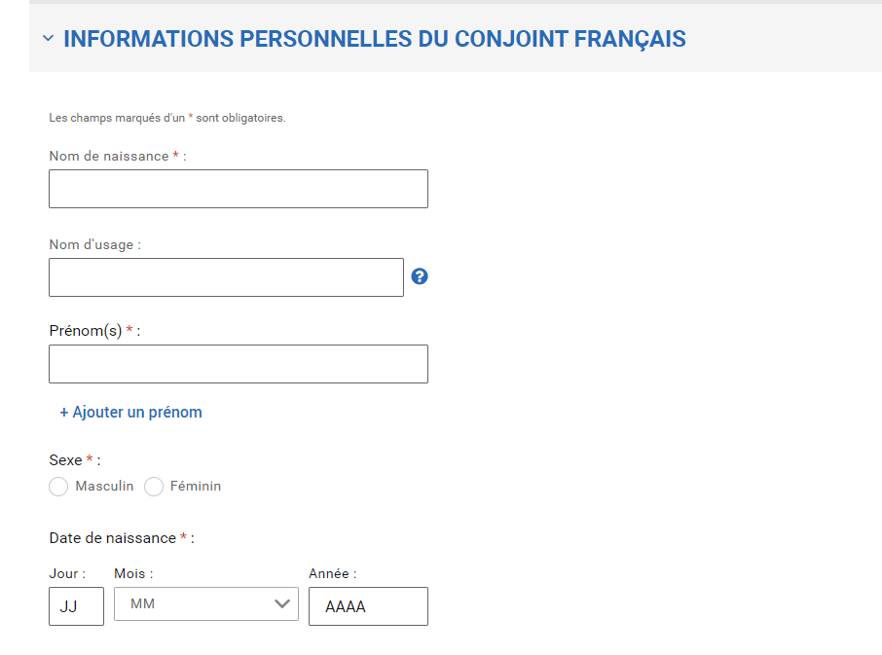This screenshot has height=655, width=882.
Task: Open the help icon beside Nom d'usage
Action: 420,276
